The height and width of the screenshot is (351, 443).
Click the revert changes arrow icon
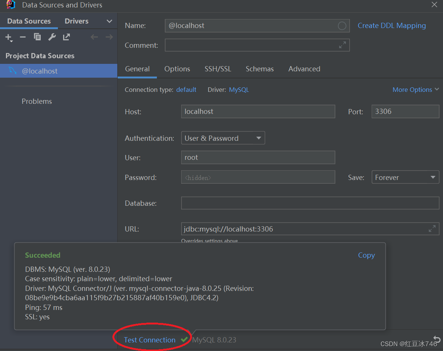click(x=437, y=339)
